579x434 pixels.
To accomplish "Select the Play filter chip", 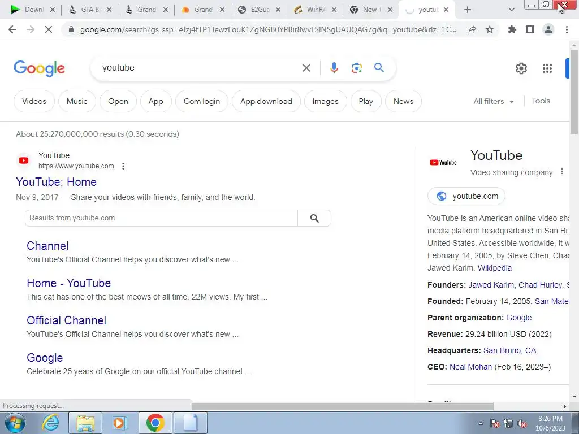I will tap(366, 101).
